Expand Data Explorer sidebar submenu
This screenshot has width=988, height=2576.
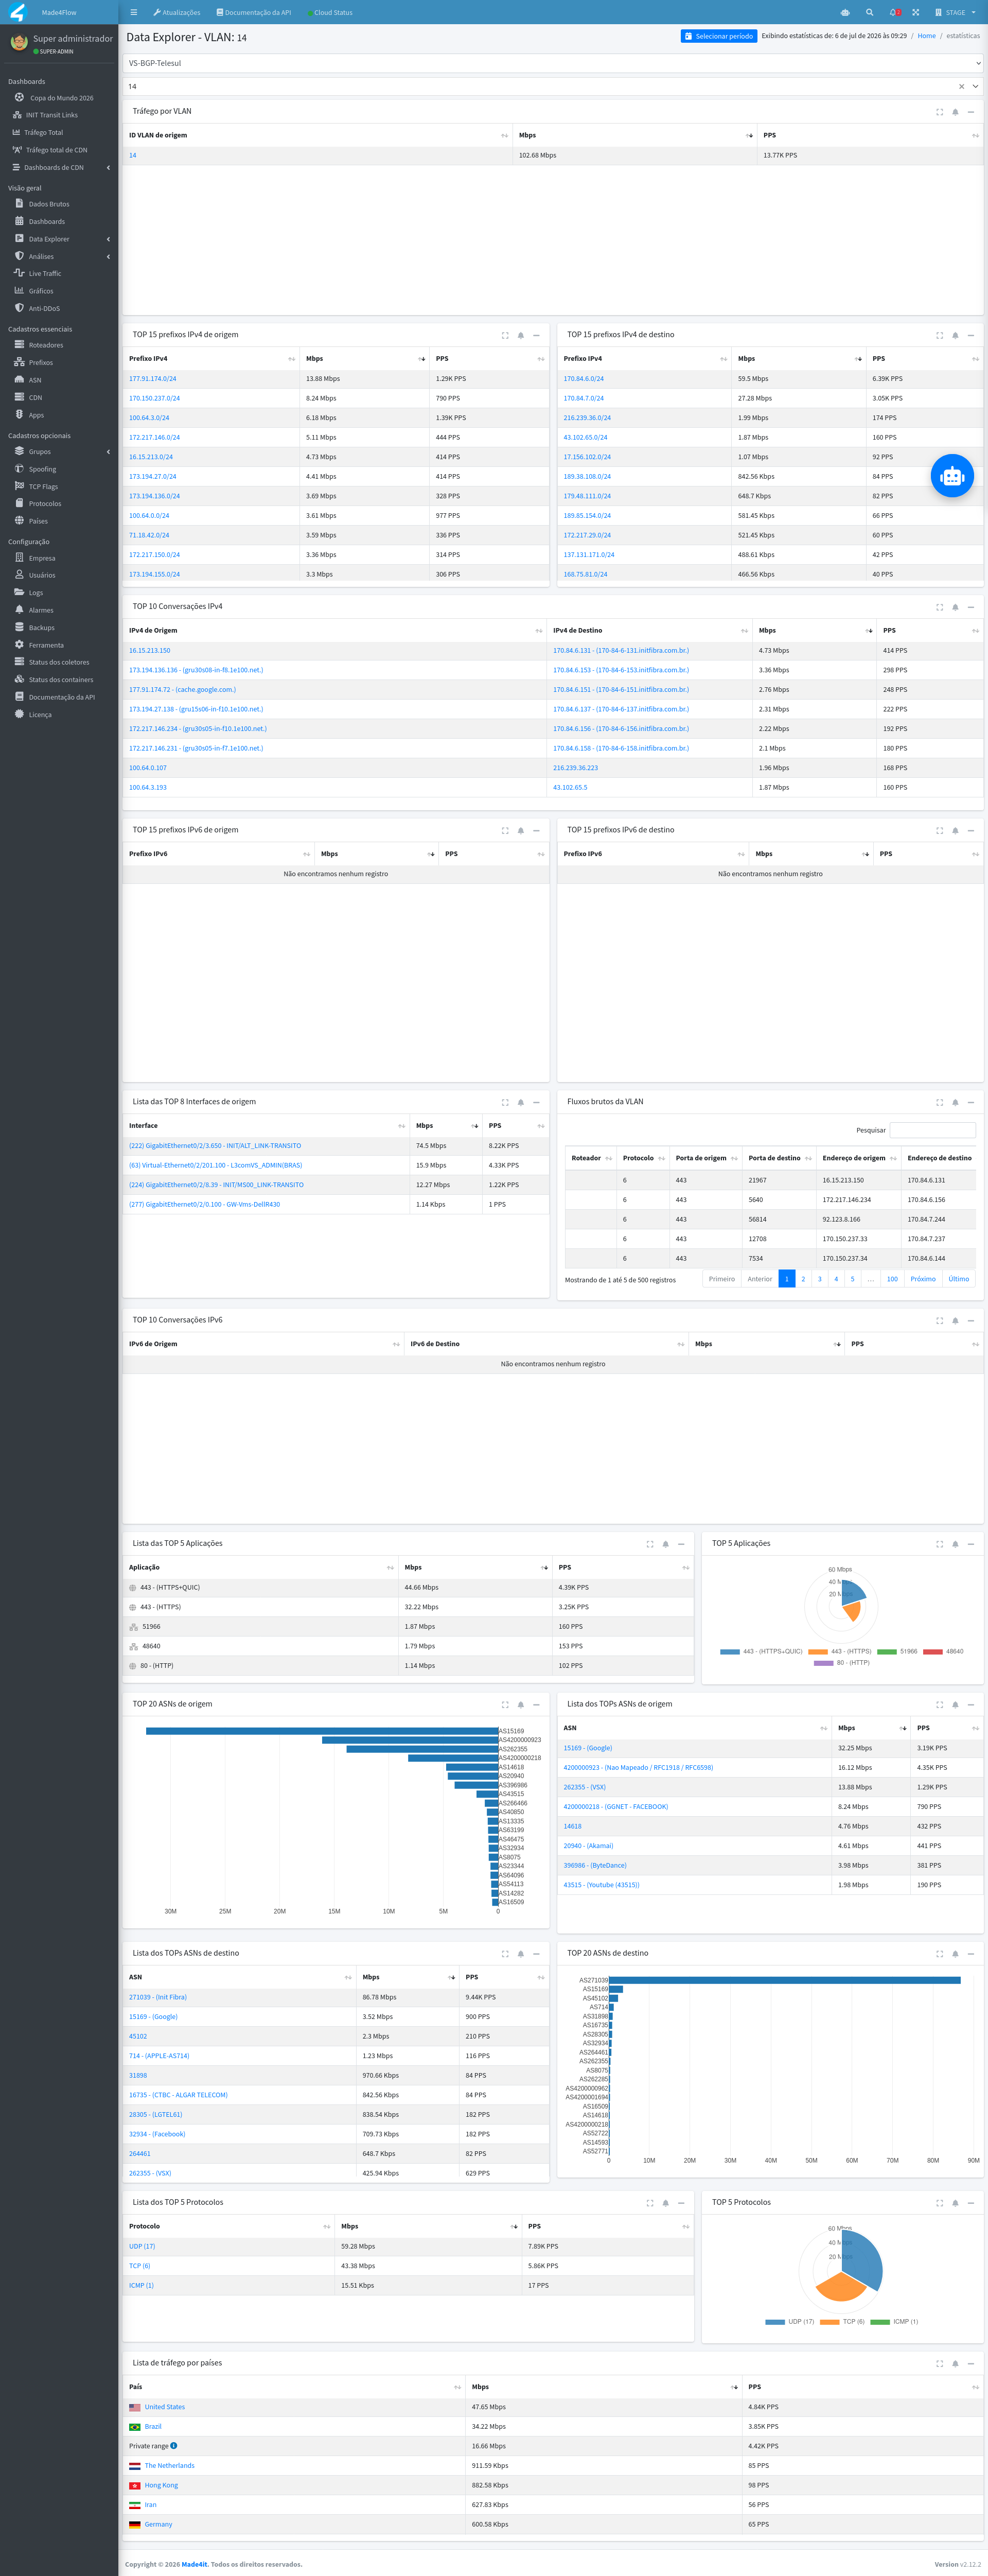[60, 239]
